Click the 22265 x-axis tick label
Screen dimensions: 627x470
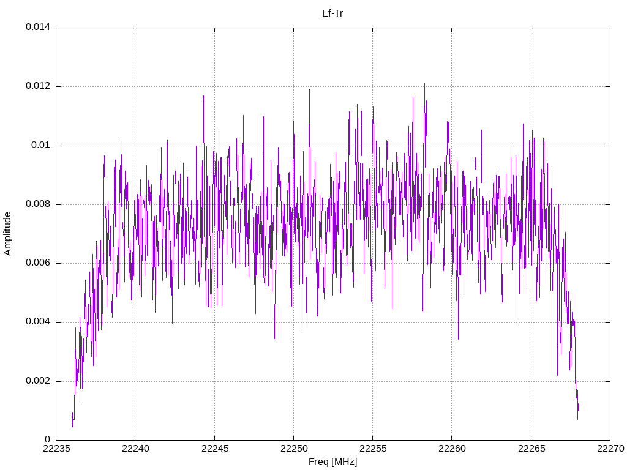[531, 449]
